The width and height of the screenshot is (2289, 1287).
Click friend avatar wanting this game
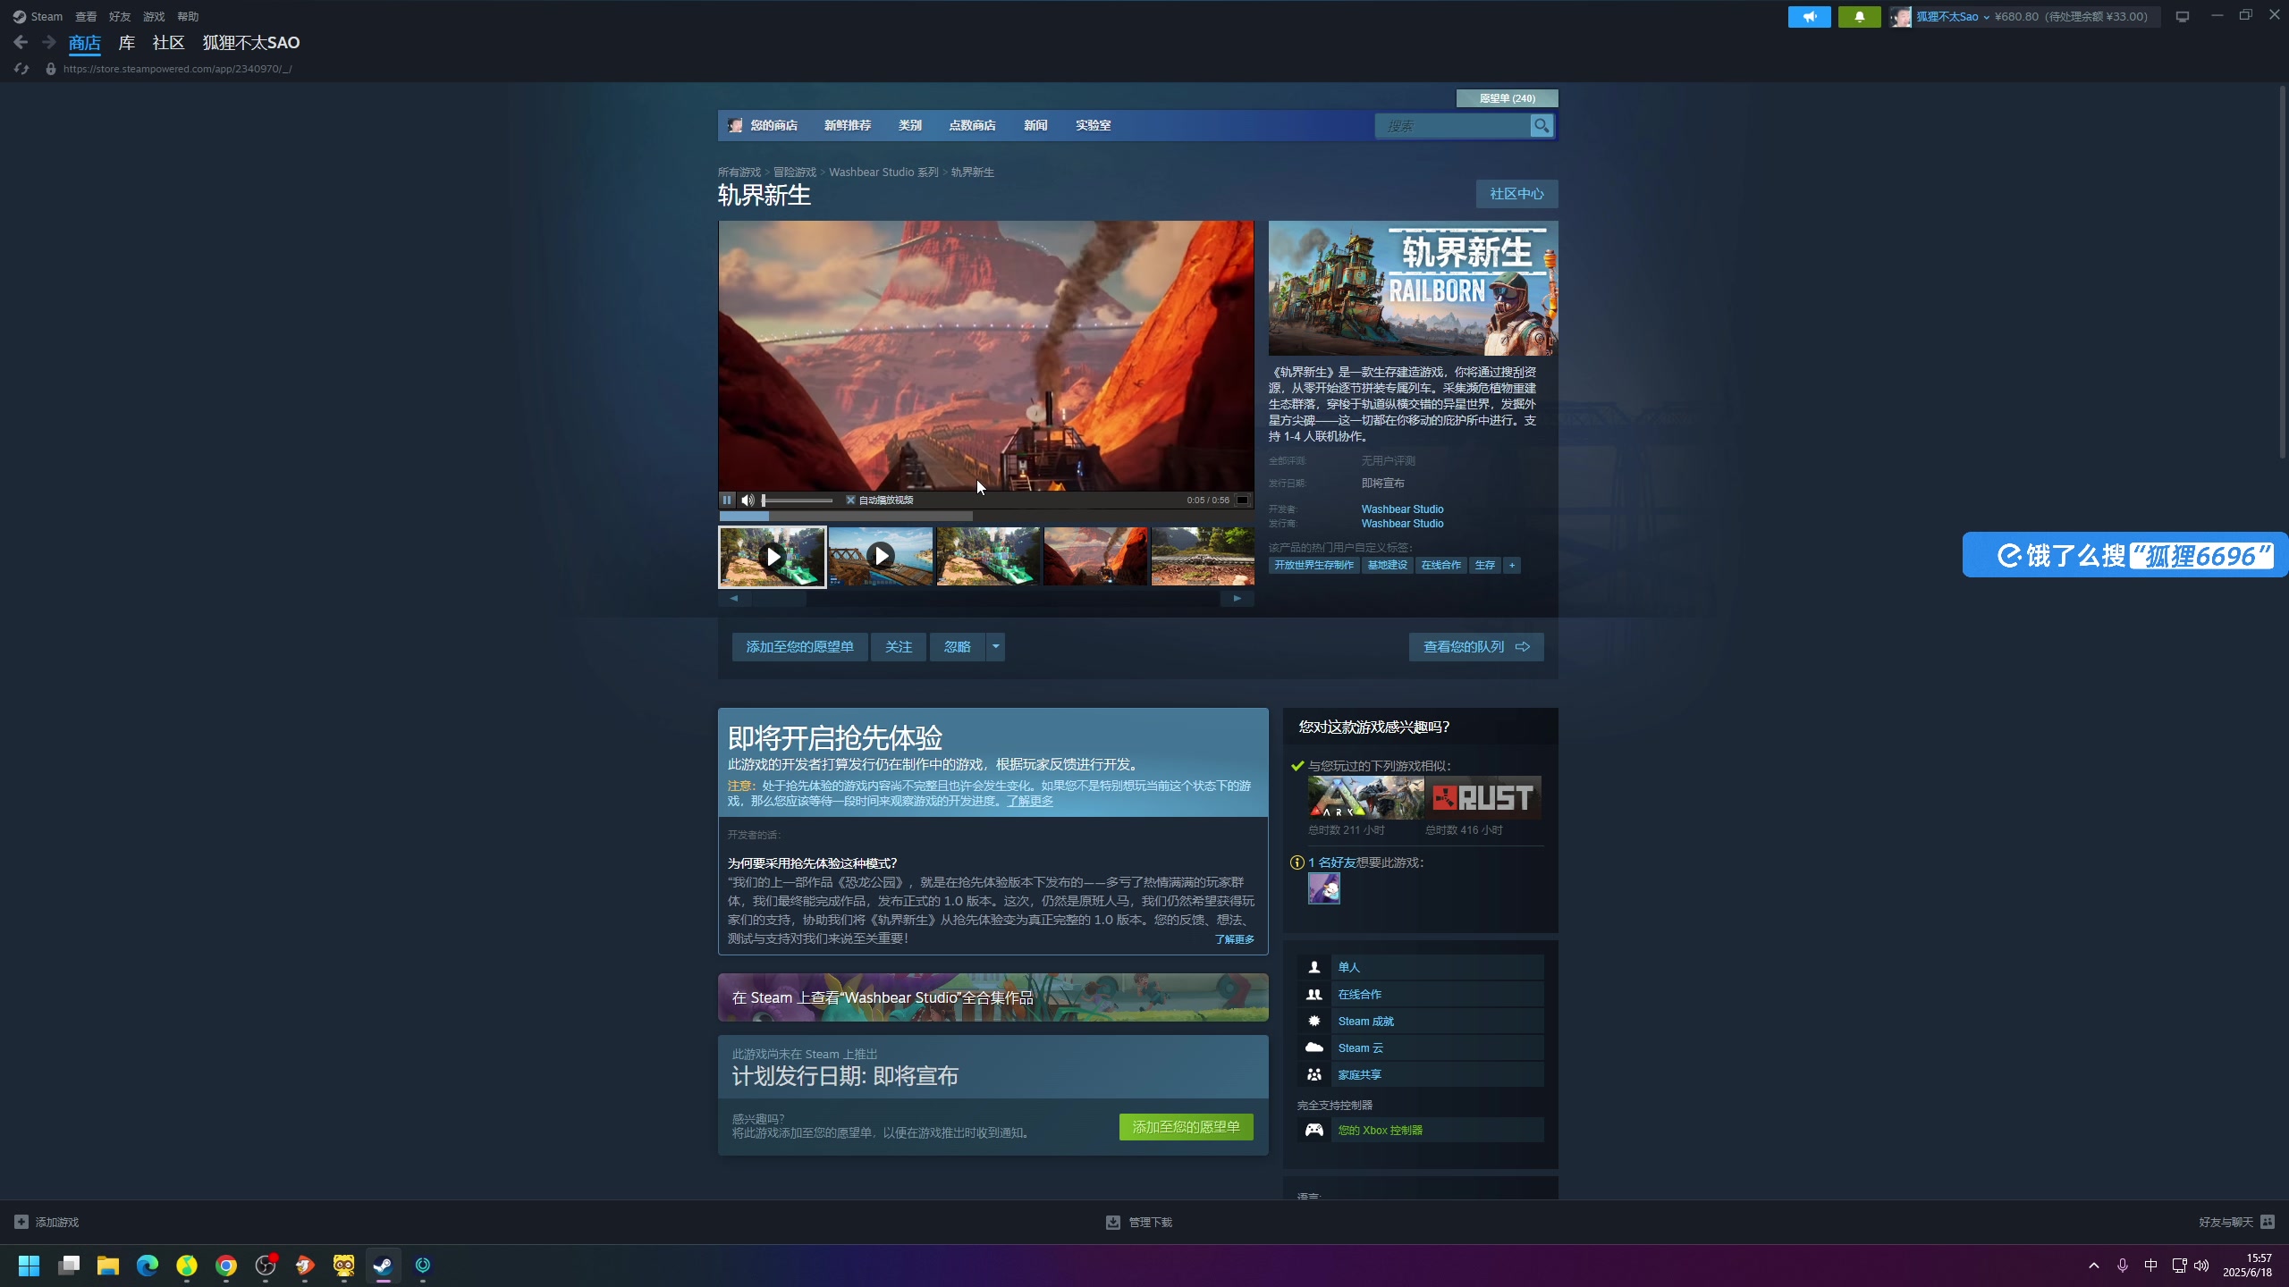(x=1323, y=888)
